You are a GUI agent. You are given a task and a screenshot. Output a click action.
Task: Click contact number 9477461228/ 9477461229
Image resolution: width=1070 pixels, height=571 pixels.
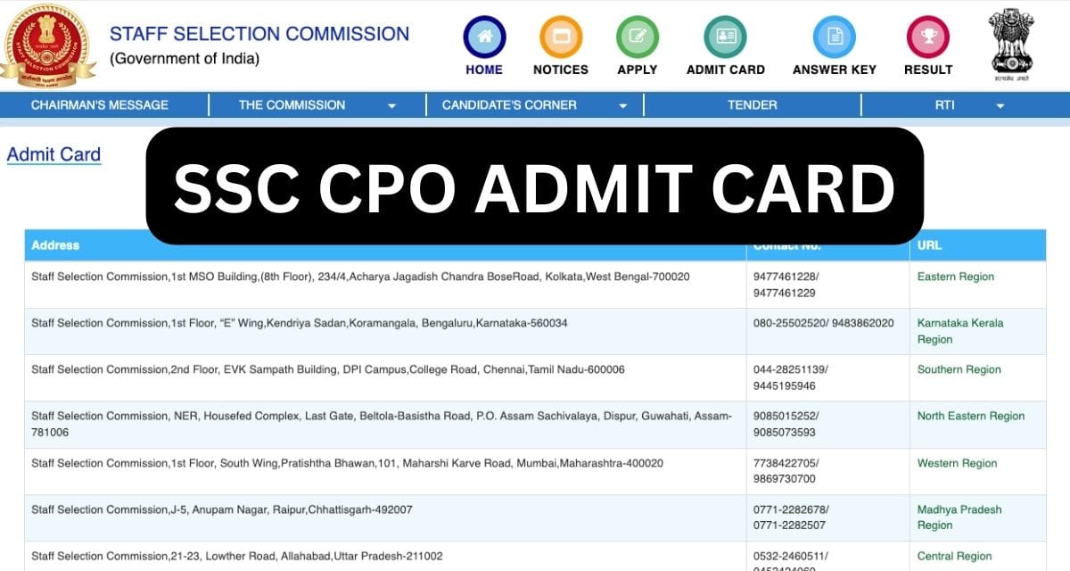(786, 285)
